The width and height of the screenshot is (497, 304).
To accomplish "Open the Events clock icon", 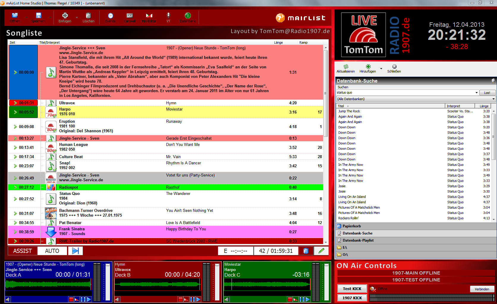I will click(x=110, y=15).
